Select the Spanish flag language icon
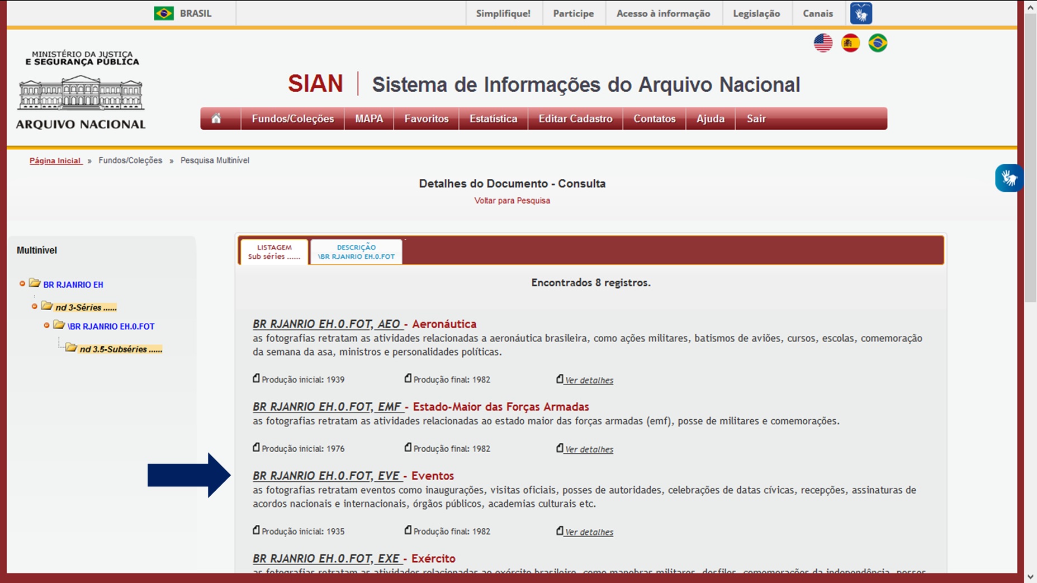1037x583 pixels. (850, 41)
